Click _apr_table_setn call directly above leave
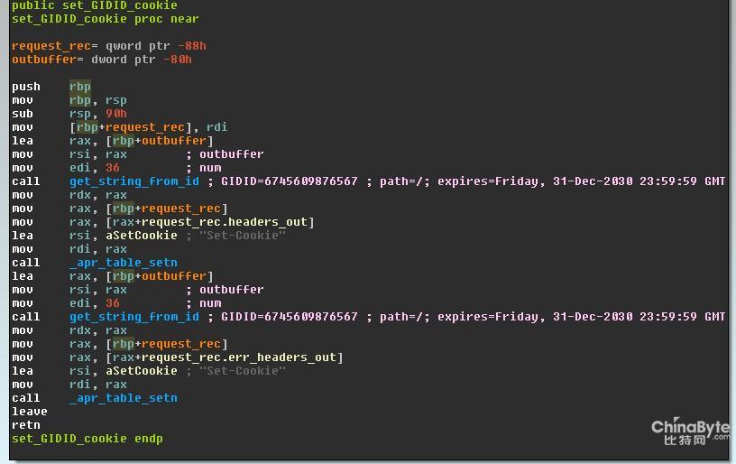Image resolution: width=736 pixels, height=464 pixels. click(124, 398)
